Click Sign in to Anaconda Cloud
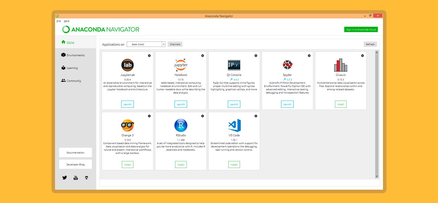The height and width of the screenshot is (203, 438). [x=361, y=29]
